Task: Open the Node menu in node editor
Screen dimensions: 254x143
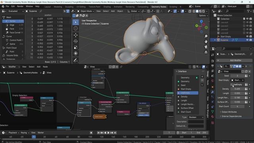Action: pos(45,67)
